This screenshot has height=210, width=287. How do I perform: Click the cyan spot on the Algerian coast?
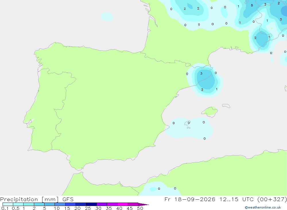153,189
